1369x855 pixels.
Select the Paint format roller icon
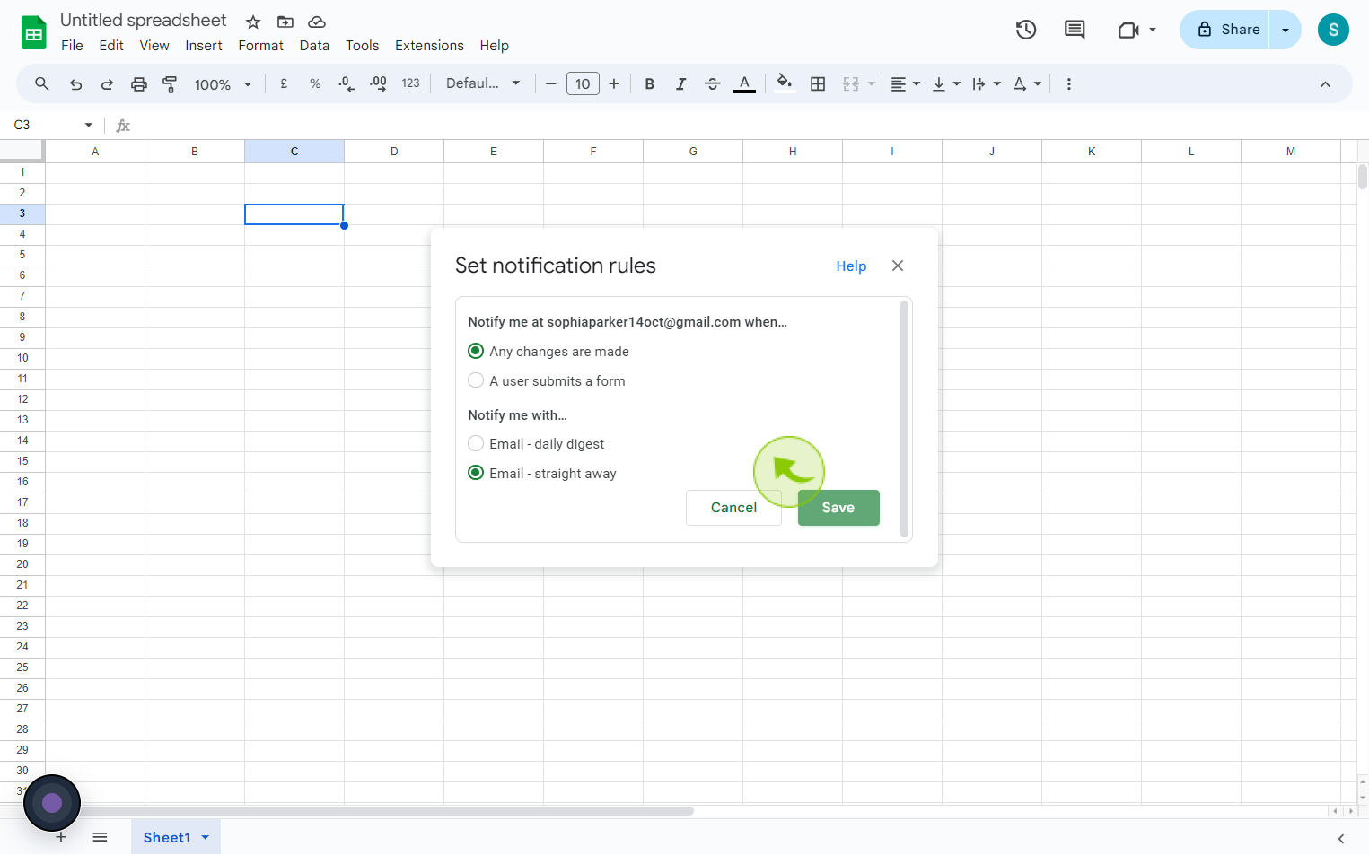(x=170, y=83)
